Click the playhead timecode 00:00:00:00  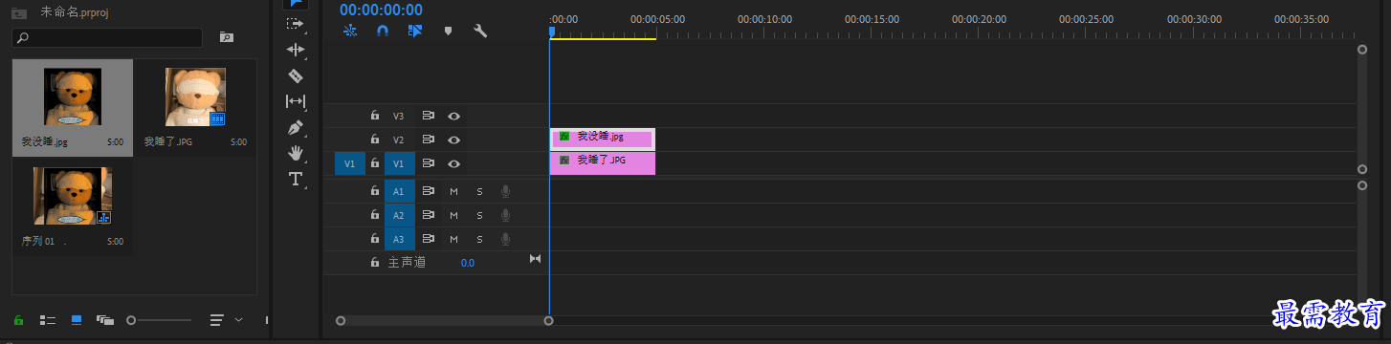click(381, 10)
